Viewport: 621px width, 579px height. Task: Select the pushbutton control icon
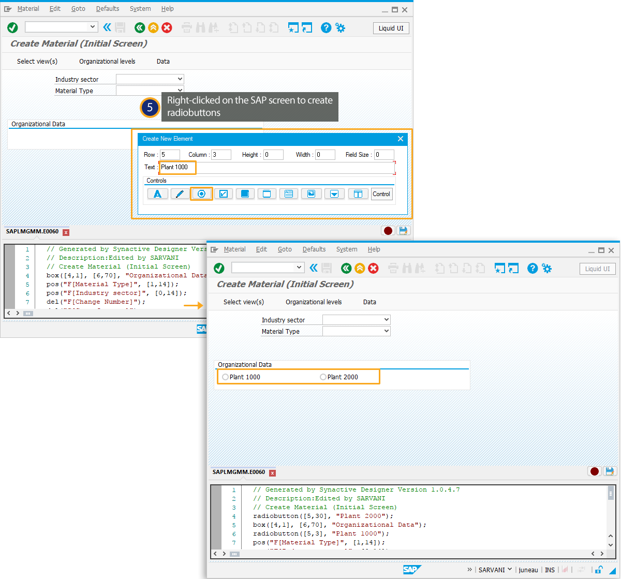[245, 194]
